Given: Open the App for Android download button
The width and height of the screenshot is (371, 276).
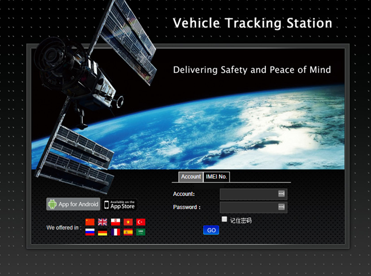Looking at the screenshot, I should [x=73, y=204].
